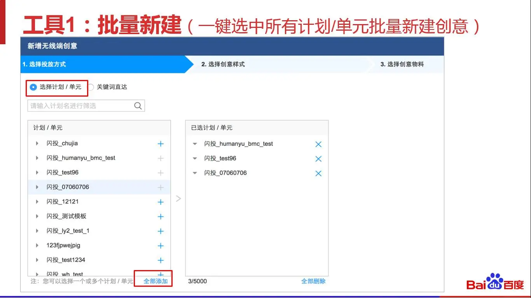Click plus icon beside 闪投_ly2_test_1
This screenshot has height=298, width=531.
[x=161, y=231]
